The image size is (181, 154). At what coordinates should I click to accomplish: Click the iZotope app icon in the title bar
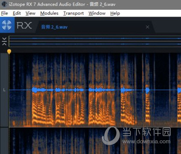pos(4,4)
